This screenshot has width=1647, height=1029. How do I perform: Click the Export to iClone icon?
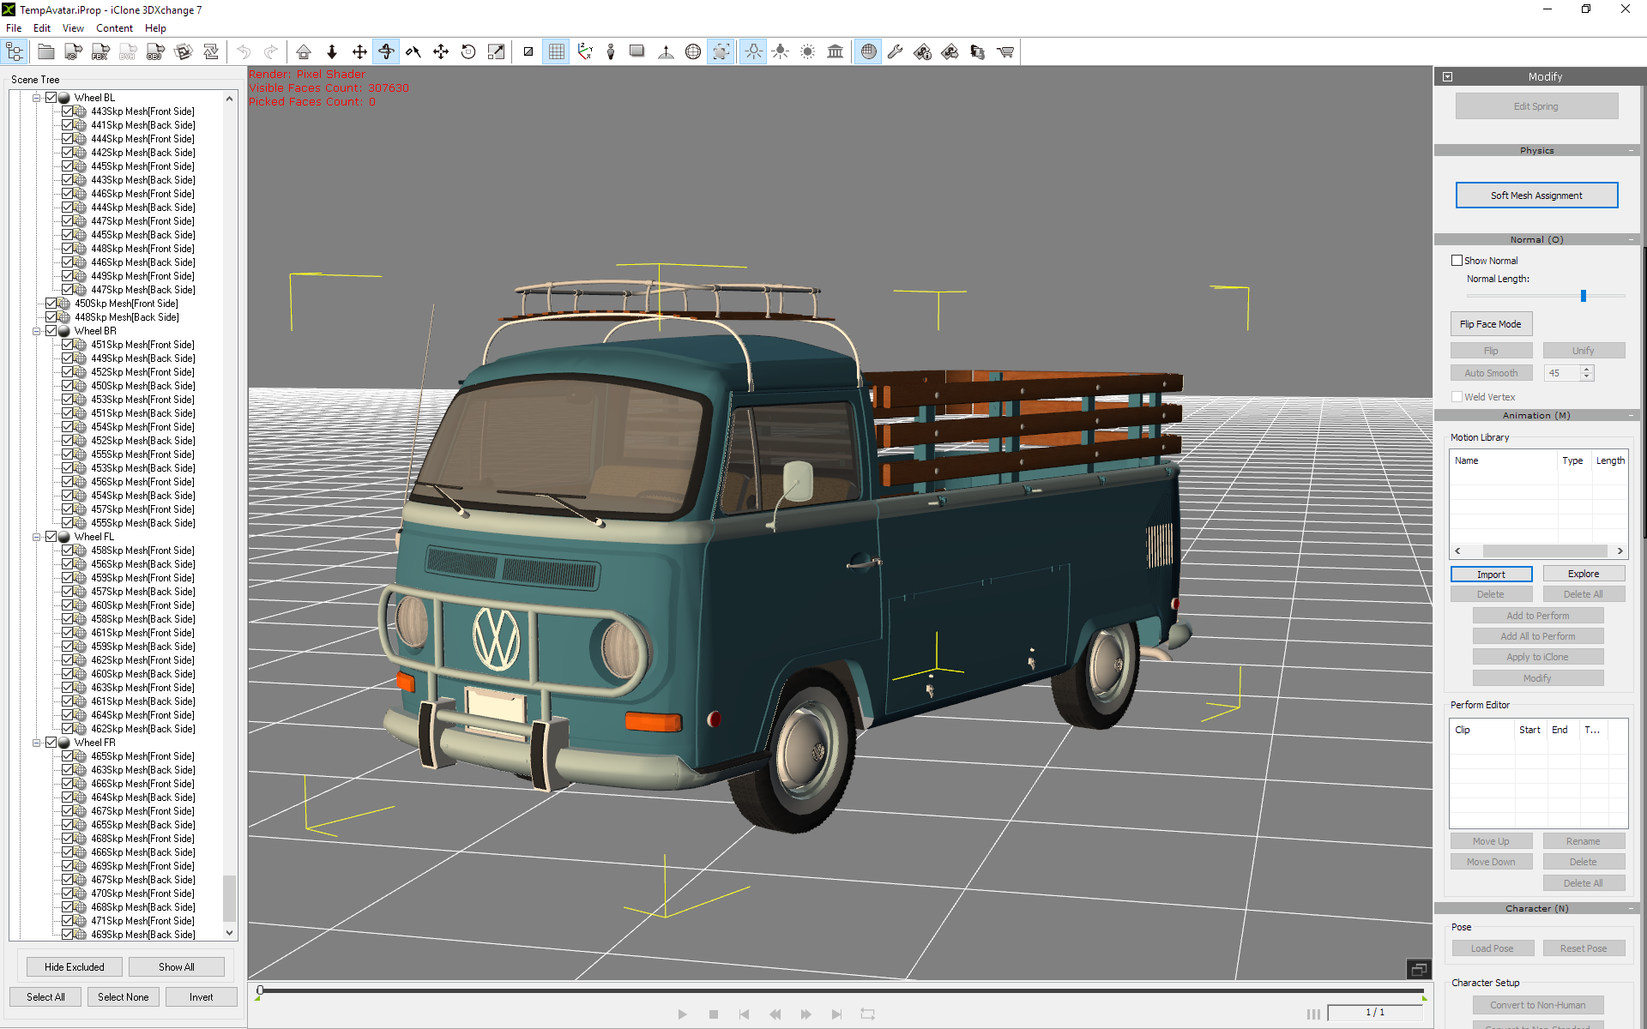coord(73,52)
